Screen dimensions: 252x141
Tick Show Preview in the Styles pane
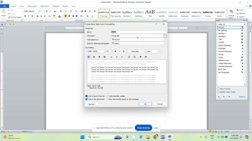coord(218,89)
